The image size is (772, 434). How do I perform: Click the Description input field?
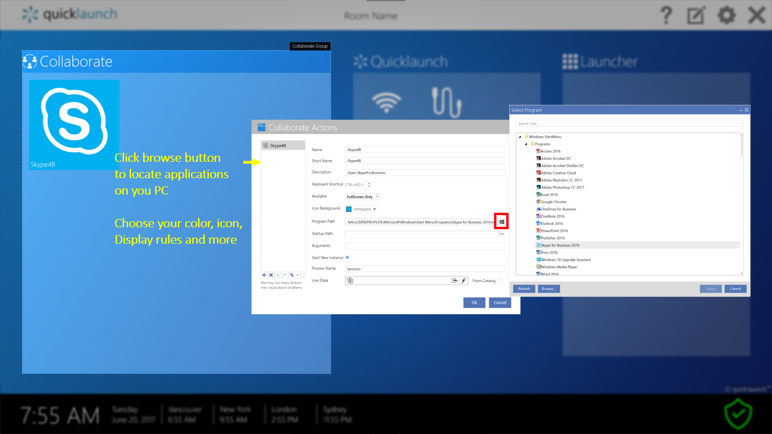[x=425, y=173]
